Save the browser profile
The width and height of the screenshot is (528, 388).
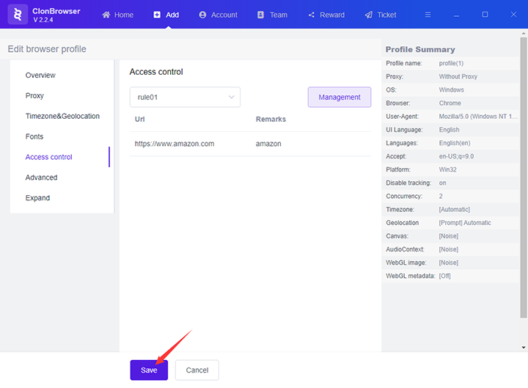[149, 370]
